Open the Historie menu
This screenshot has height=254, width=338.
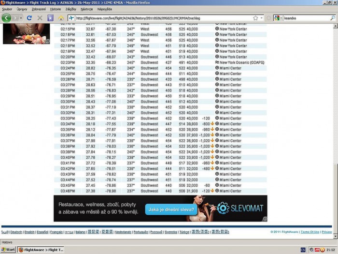56,9
